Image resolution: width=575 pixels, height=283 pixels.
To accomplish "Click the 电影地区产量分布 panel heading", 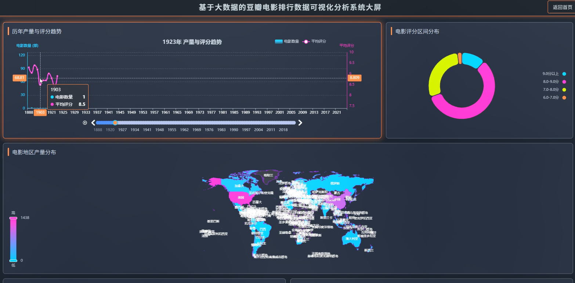I will tap(34, 152).
